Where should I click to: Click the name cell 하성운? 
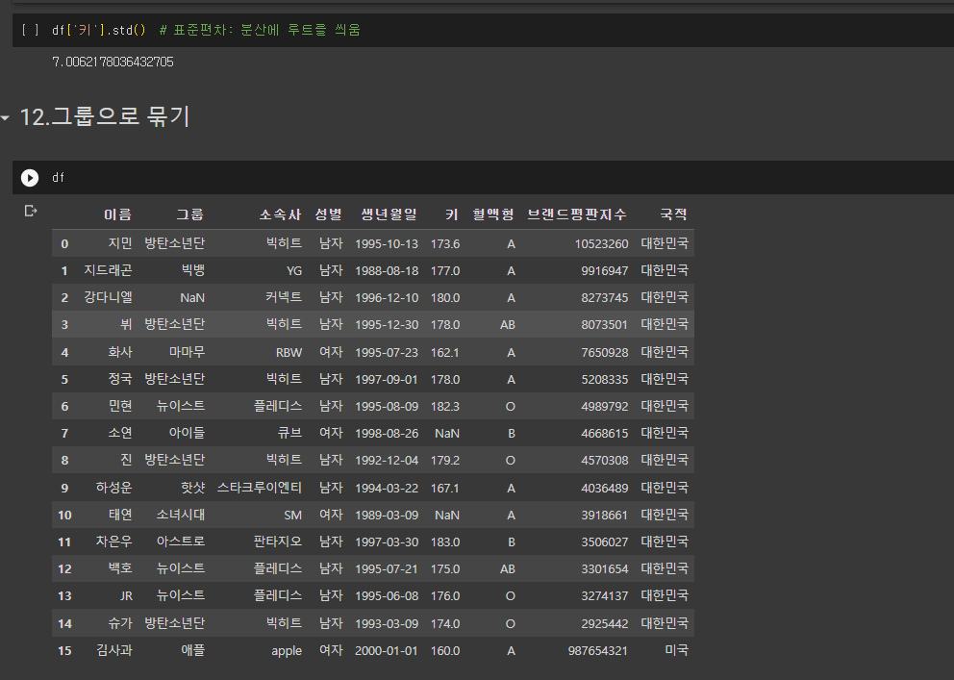113,488
